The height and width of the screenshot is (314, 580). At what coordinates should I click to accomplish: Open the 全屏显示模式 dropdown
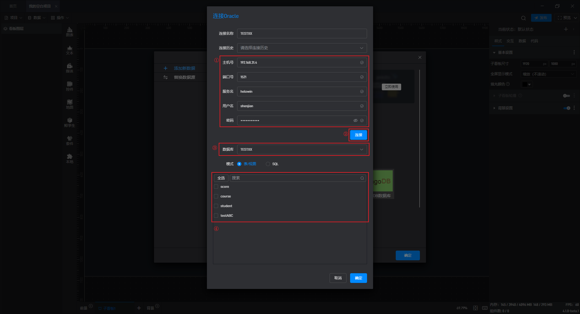click(549, 74)
